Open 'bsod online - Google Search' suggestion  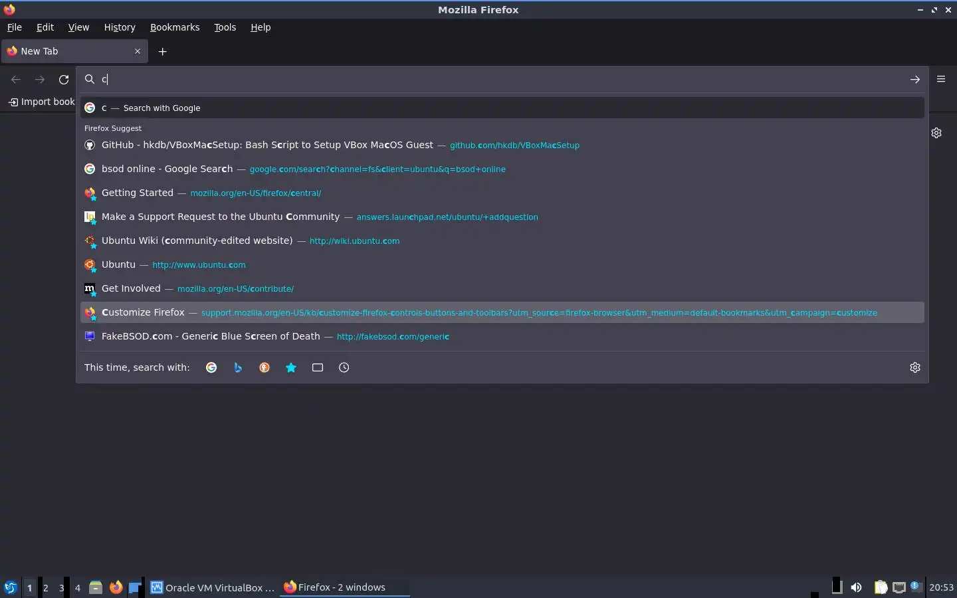502,169
